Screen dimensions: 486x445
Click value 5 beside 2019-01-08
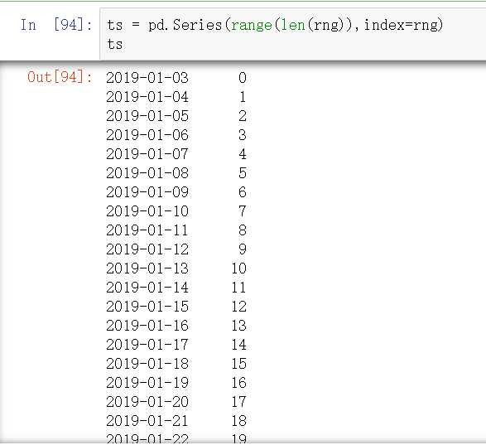[x=243, y=173]
